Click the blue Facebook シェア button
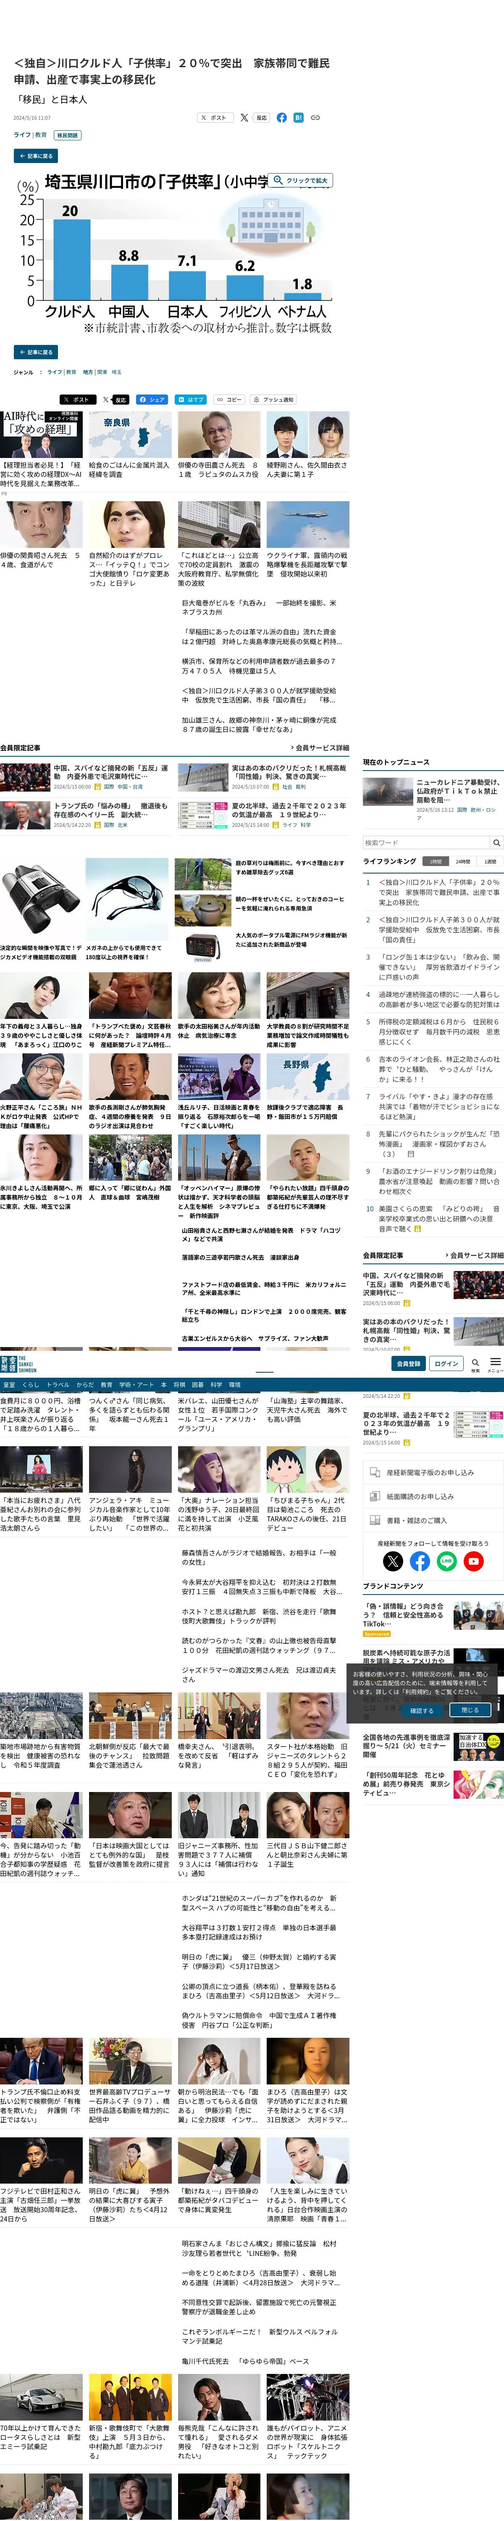The width and height of the screenshot is (504, 2521). [x=152, y=399]
